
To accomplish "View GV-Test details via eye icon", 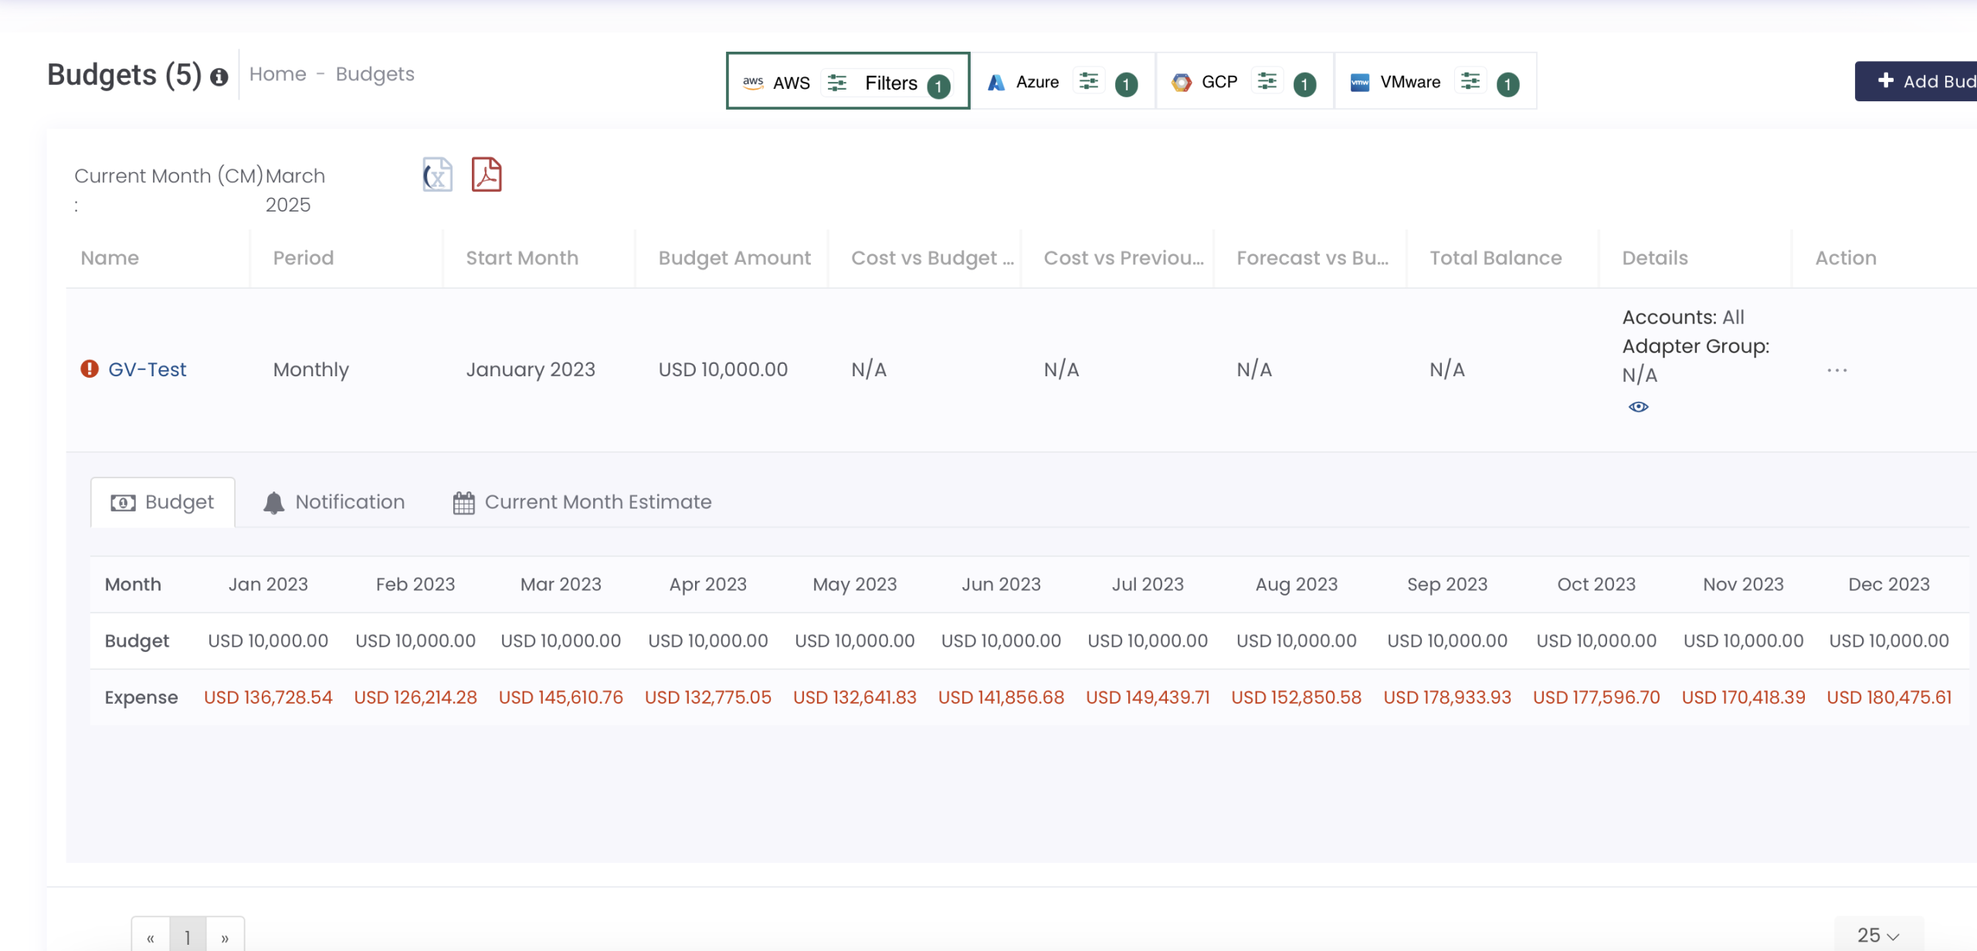I will (1638, 407).
